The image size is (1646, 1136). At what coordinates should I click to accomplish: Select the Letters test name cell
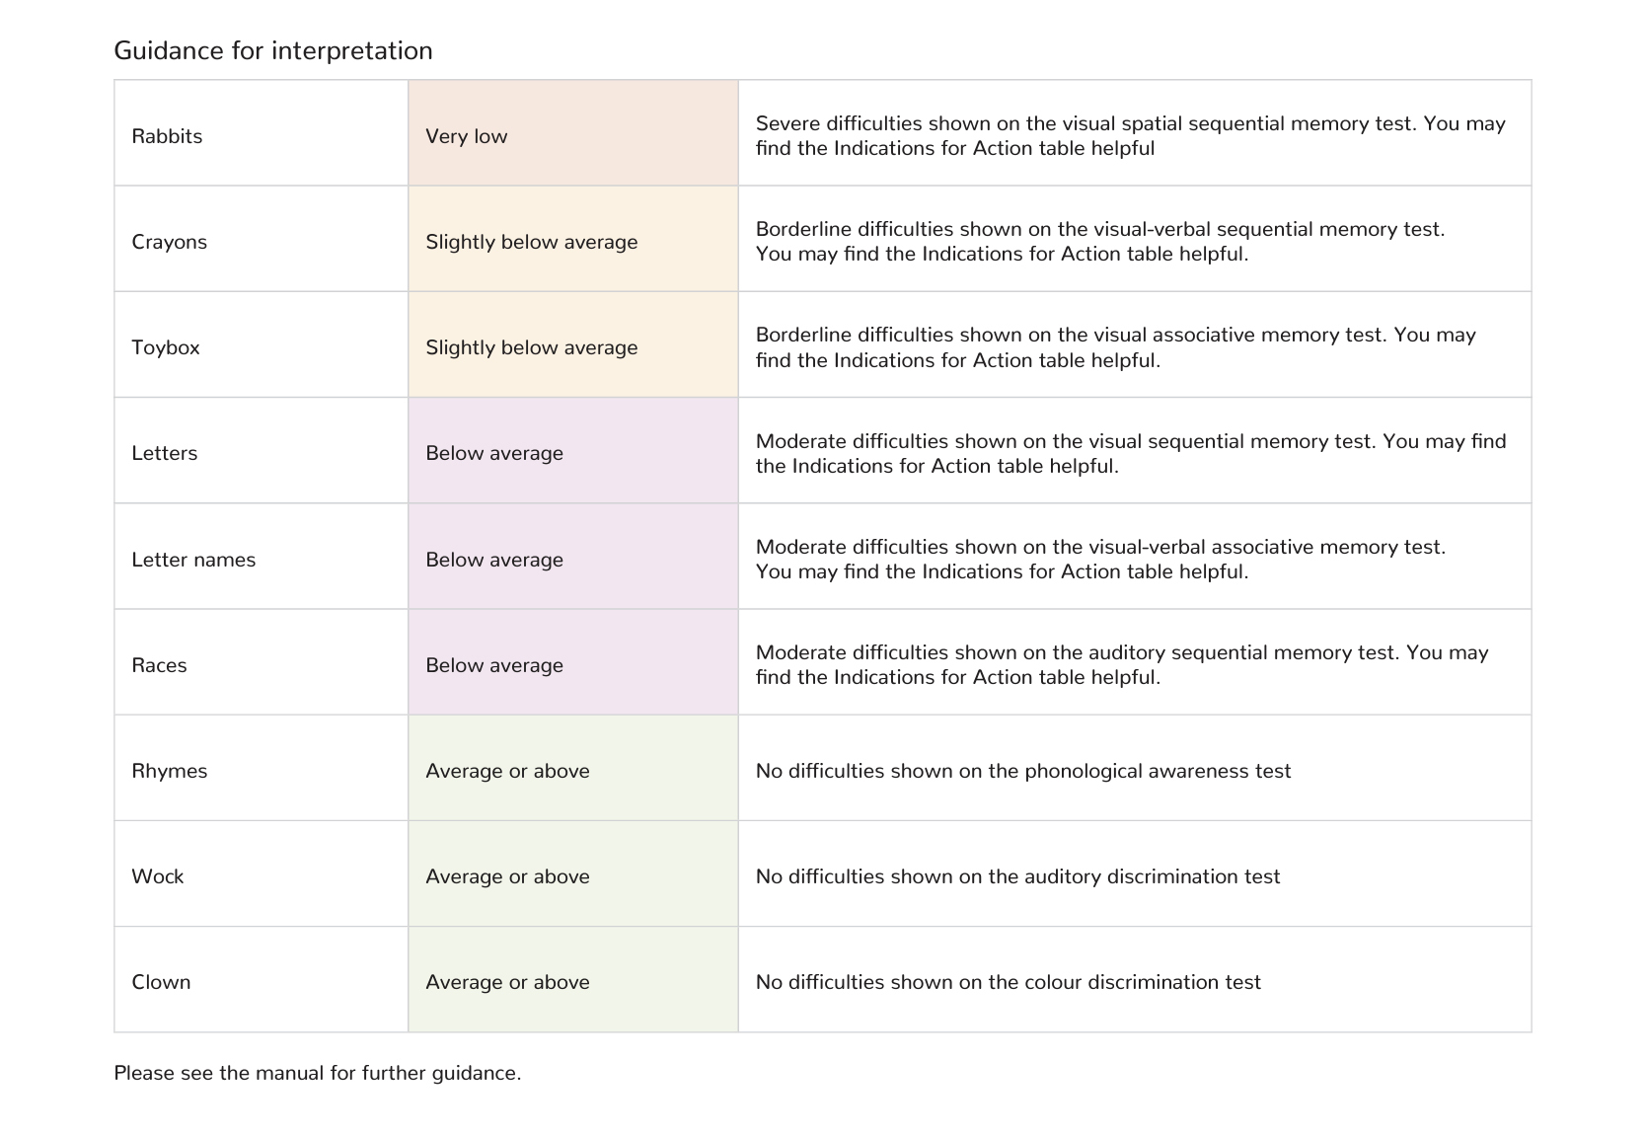[262, 451]
